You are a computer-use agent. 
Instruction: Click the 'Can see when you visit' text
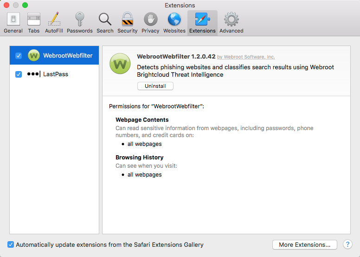coord(146,166)
